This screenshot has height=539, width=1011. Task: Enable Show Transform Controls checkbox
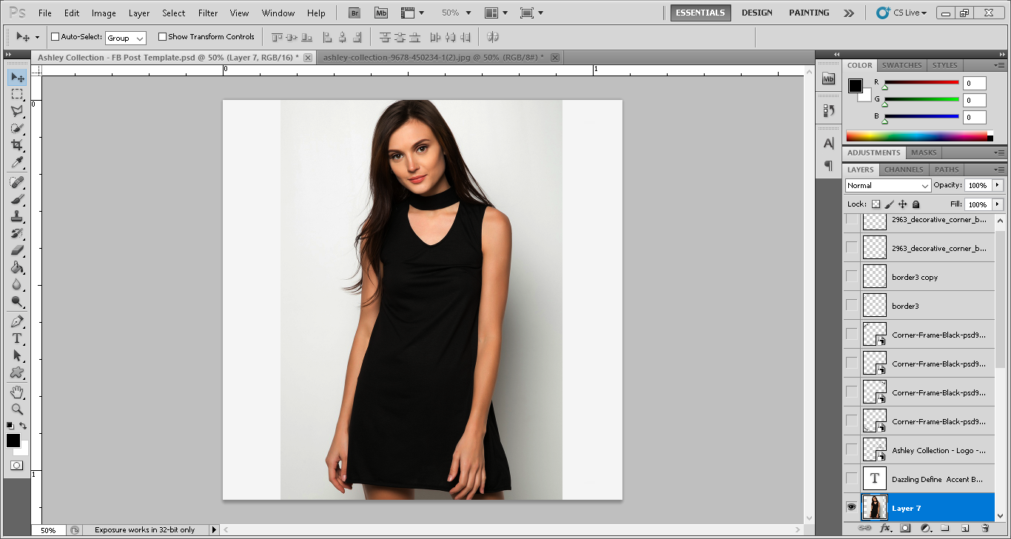[x=162, y=37]
